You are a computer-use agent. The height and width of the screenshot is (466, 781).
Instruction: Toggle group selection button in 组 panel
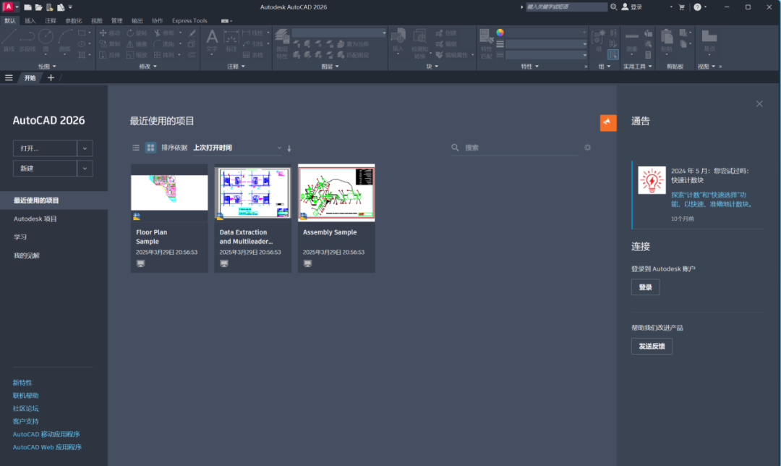click(x=613, y=55)
